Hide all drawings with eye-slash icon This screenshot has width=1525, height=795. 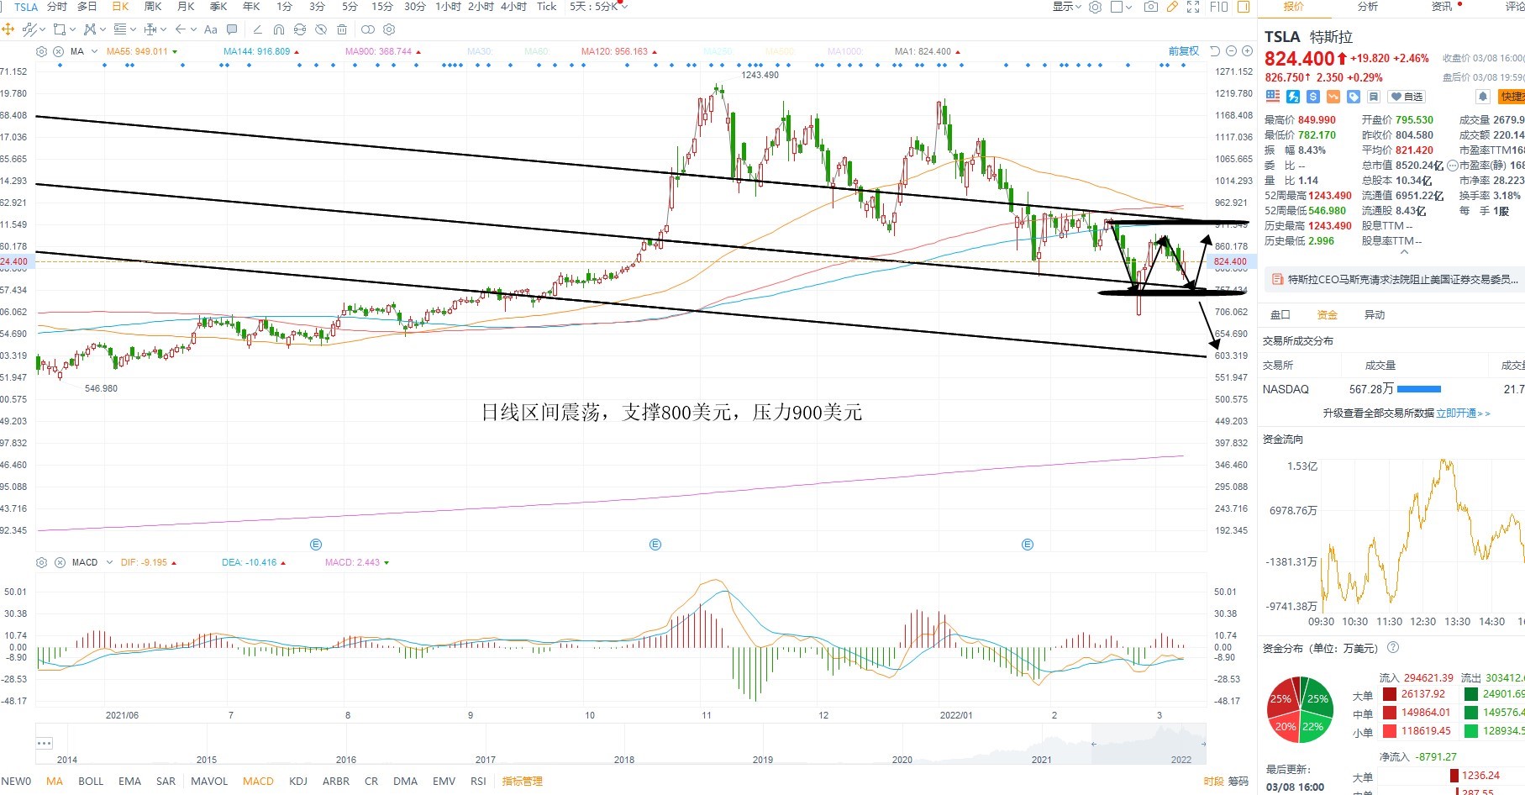tap(321, 29)
